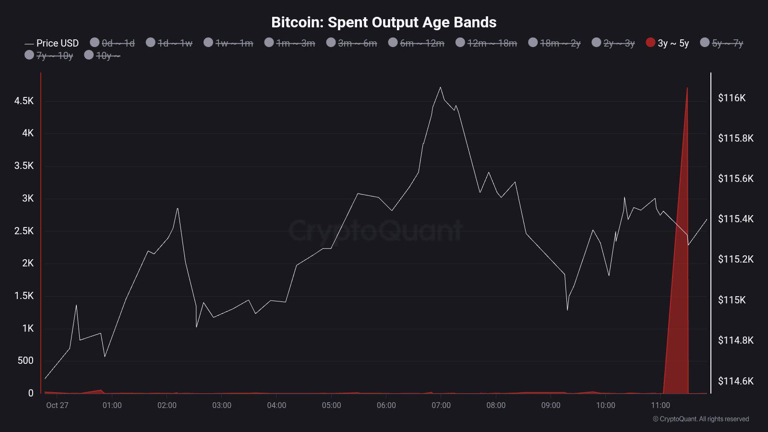768x432 pixels.
Task: Click the 1m ~ 3m legend circle
Action: click(269, 43)
